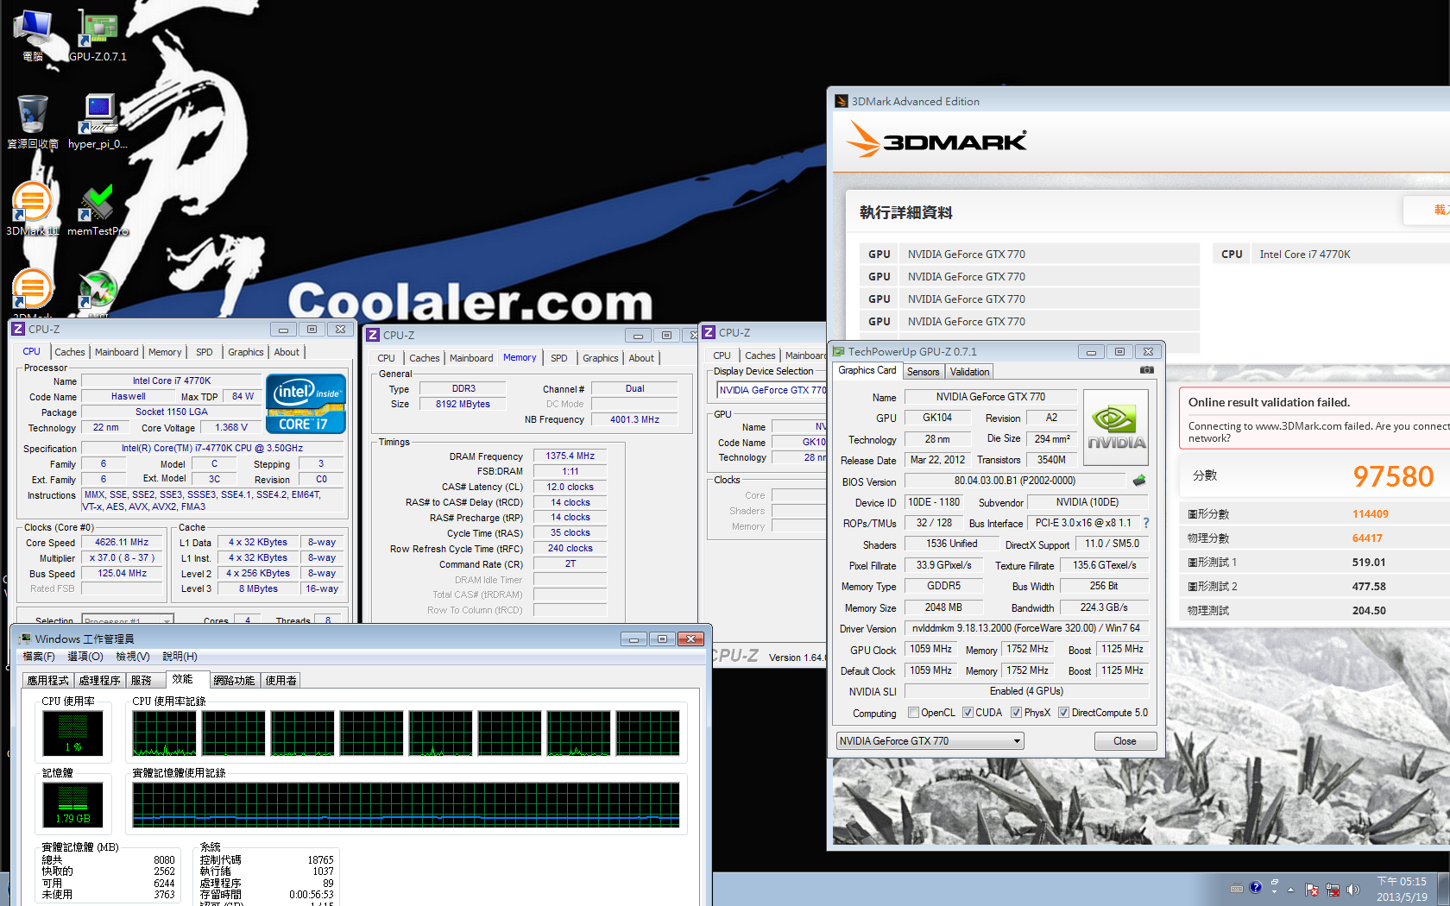
Task: Open the Recycle Bin desktop icon
Action: tap(33, 122)
